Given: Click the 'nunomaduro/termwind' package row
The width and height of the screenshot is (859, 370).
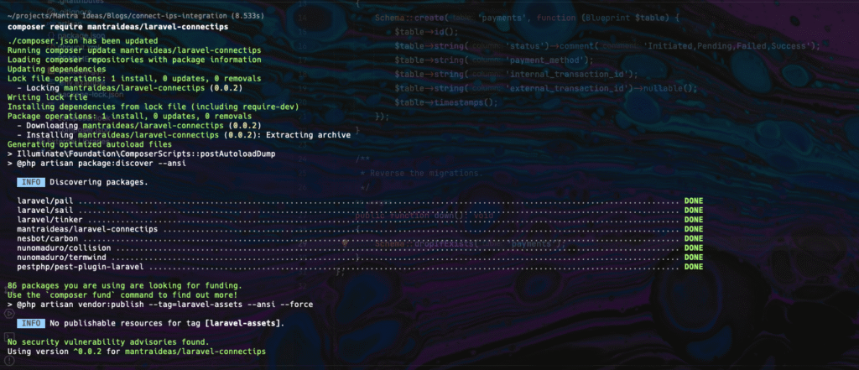Looking at the screenshot, I should coord(360,258).
